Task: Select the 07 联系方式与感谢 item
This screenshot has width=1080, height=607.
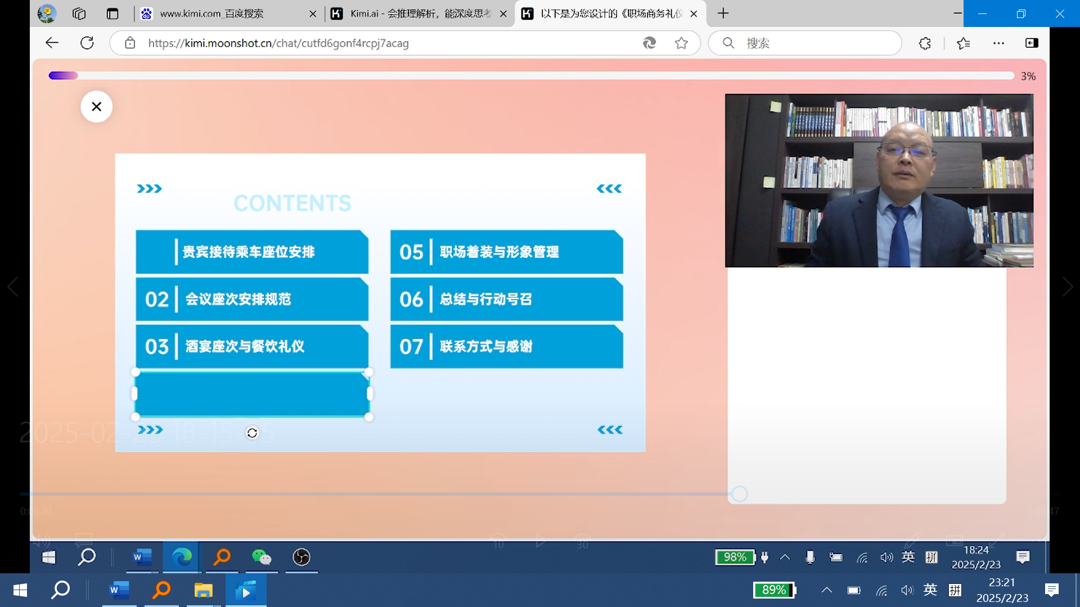Action: [506, 346]
